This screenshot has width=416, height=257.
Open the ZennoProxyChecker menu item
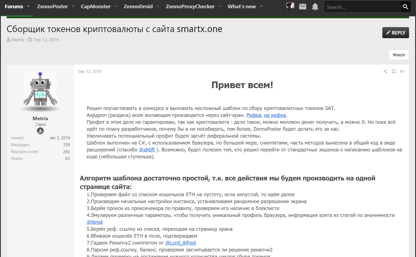[x=190, y=6]
